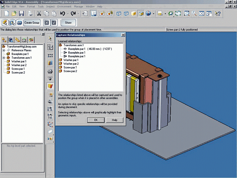Select TransformerMtgLibrary.asm root node
Viewport: 237px width, 178px height.
[x=21, y=46]
